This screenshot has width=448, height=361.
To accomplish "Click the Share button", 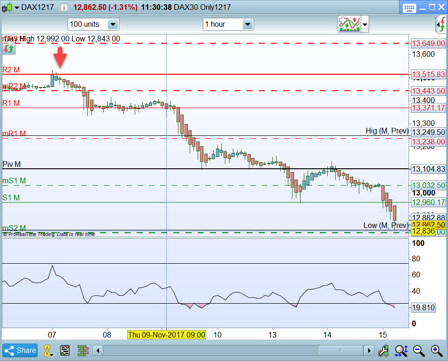I will point(20,350).
